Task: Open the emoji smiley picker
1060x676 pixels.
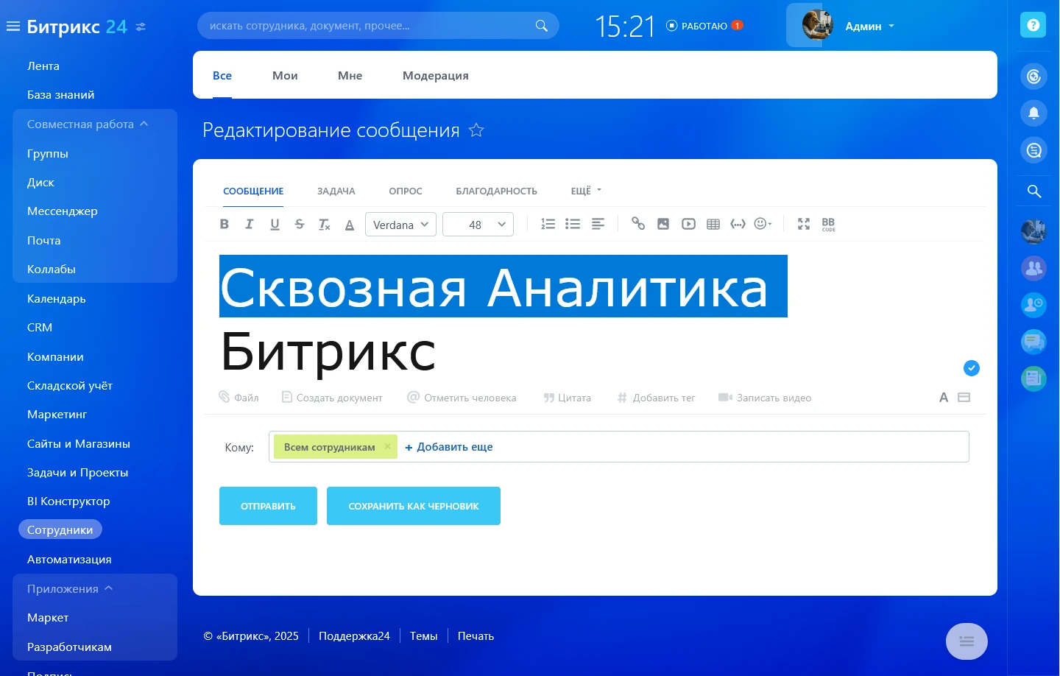Action: [x=760, y=224]
